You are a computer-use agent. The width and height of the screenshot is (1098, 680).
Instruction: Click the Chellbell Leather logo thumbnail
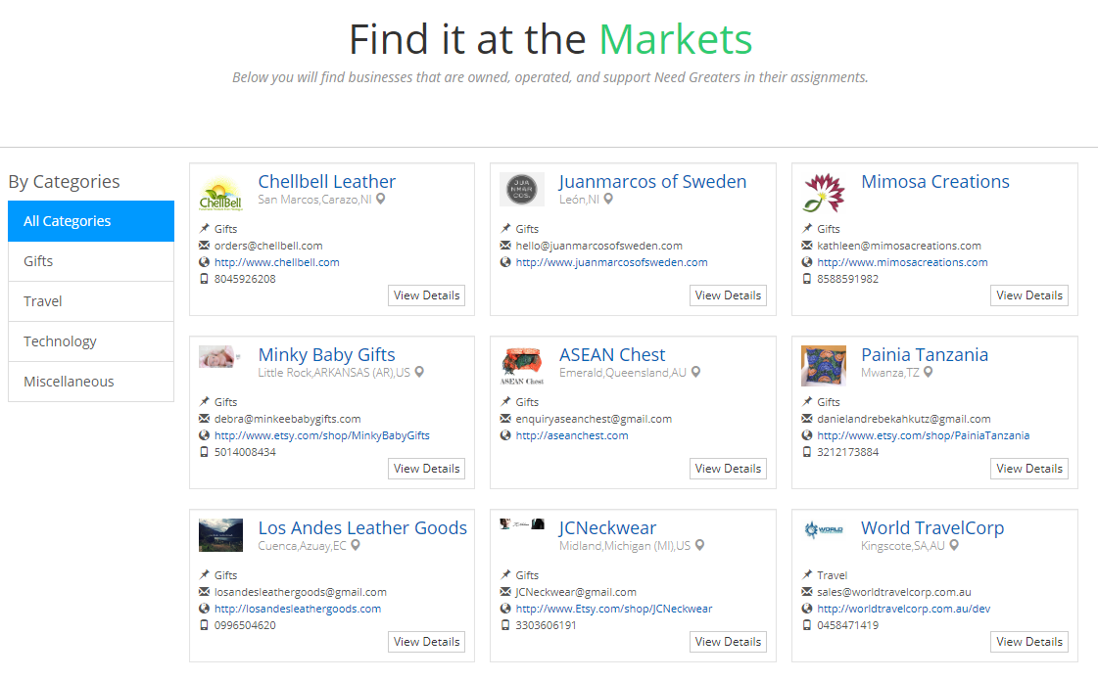coord(220,192)
